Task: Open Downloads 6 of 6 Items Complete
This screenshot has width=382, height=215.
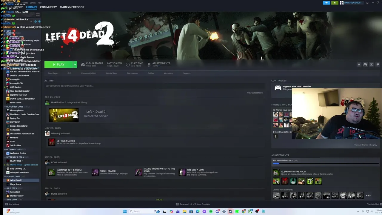Action: [195, 204]
